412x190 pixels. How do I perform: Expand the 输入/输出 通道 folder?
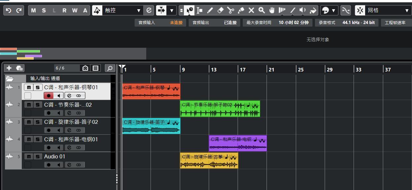[9, 79]
